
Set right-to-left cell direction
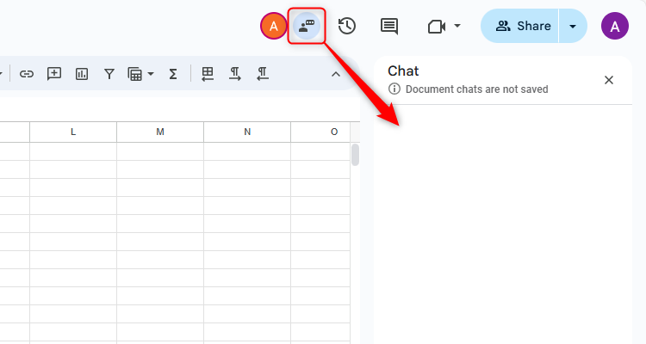pyautogui.click(x=263, y=74)
